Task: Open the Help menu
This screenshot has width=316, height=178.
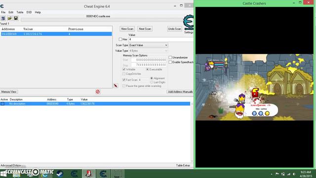Action: click(38, 12)
